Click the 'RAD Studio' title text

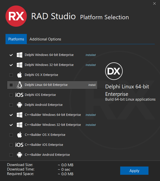click(x=54, y=16)
